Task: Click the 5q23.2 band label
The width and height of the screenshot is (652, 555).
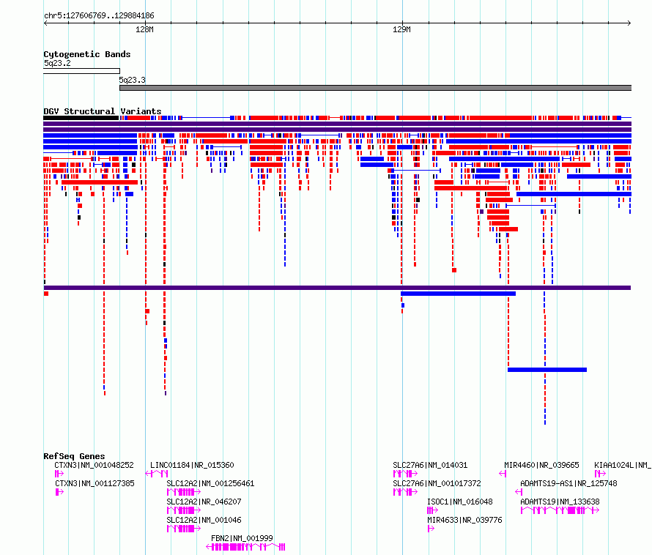Action: 57,63
